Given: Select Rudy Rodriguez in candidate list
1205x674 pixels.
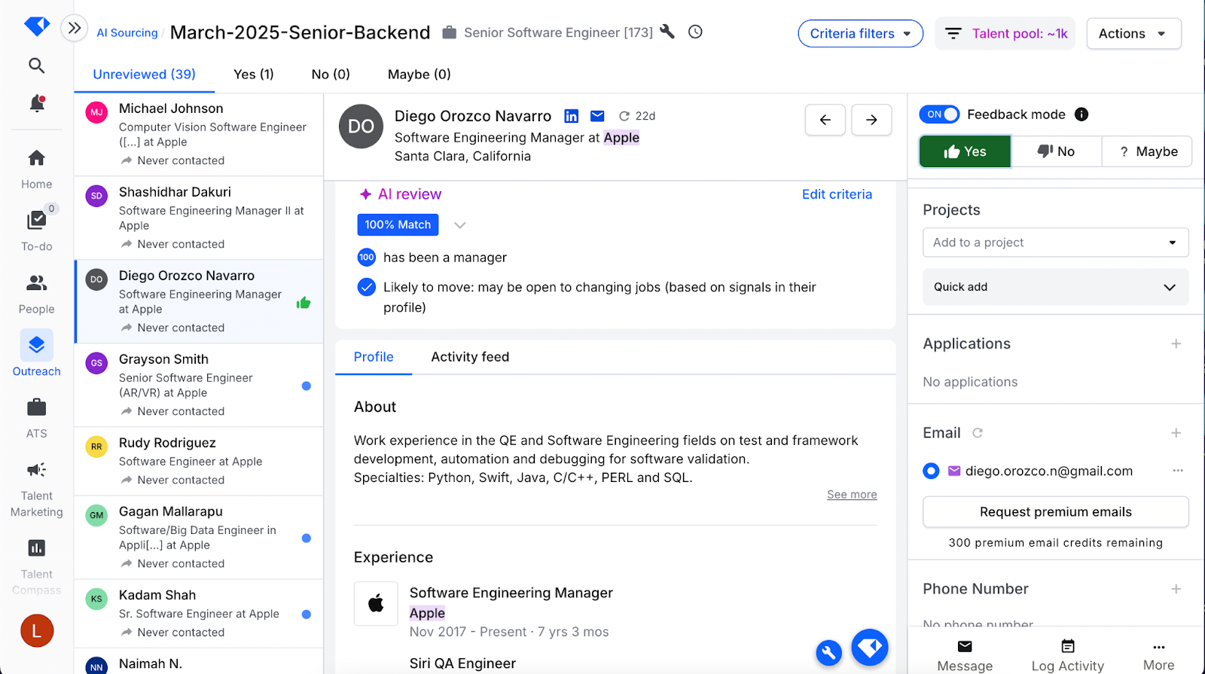Looking at the screenshot, I should coord(199,461).
